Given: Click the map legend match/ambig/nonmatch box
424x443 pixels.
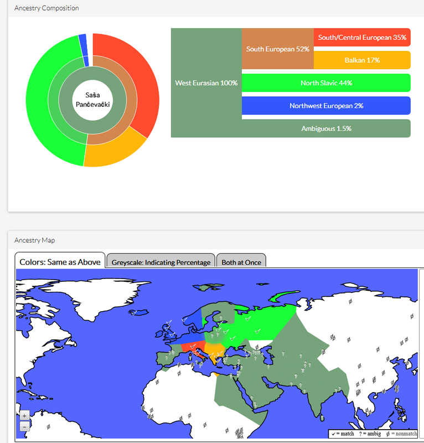Looking at the screenshot, I should pyautogui.click(x=373, y=434).
